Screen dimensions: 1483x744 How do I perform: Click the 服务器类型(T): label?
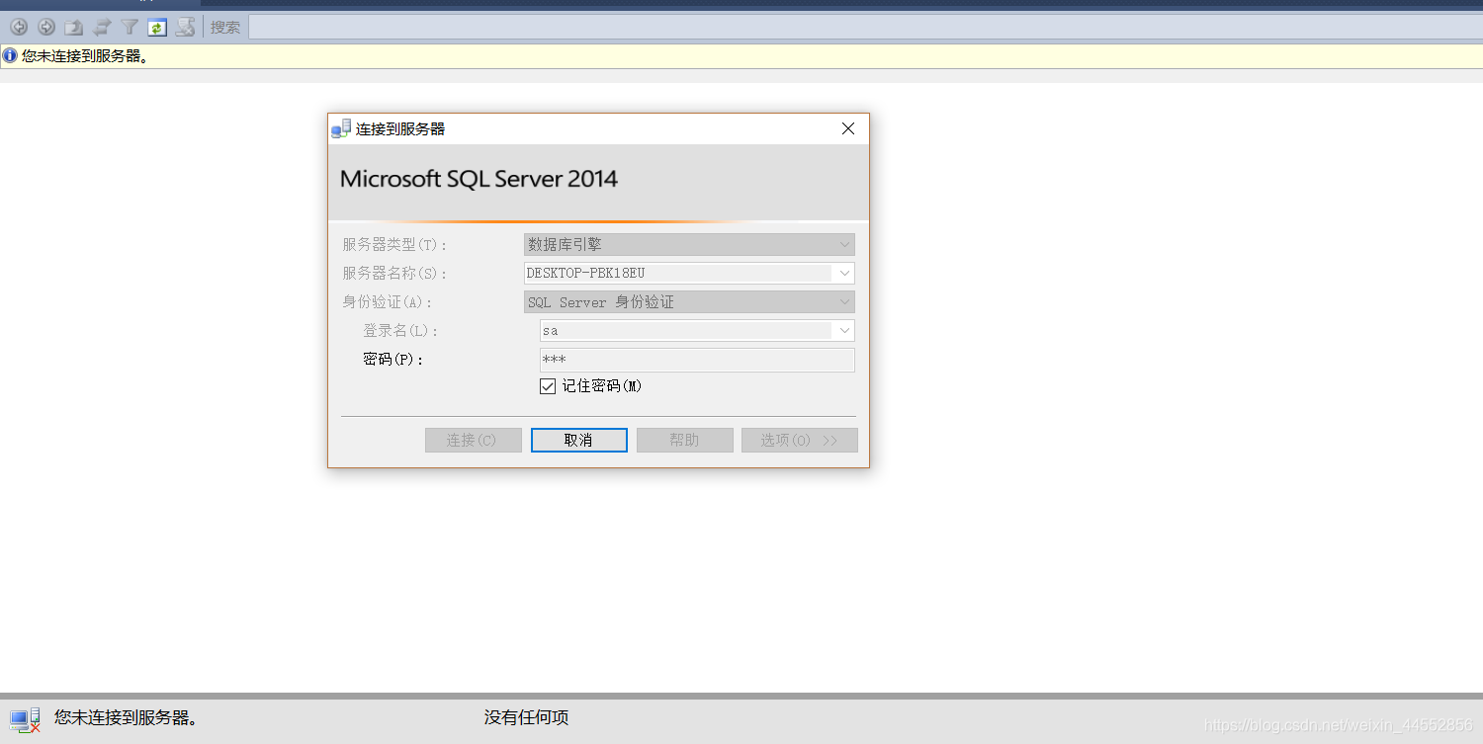pos(395,245)
